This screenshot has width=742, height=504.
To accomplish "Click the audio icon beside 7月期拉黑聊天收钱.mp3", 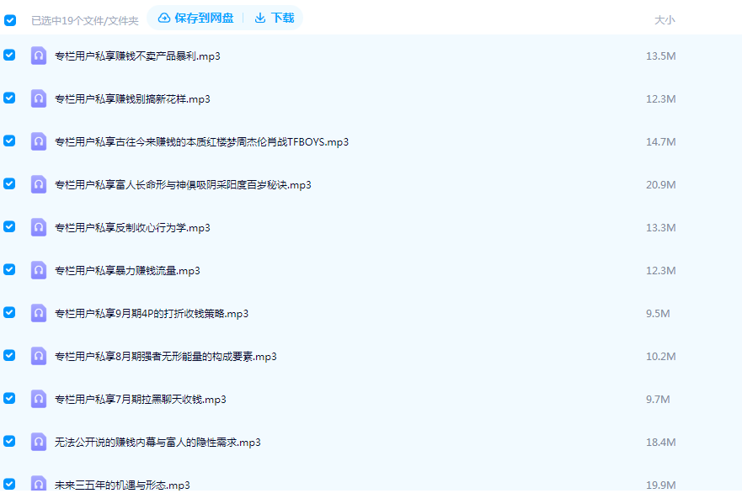I will click(39, 400).
